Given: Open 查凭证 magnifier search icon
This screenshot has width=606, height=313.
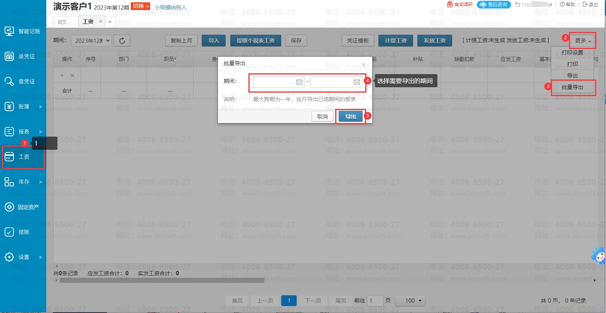Looking at the screenshot, I should tap(9, 81).
